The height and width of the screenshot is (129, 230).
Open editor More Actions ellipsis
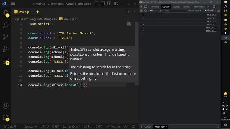133,11
